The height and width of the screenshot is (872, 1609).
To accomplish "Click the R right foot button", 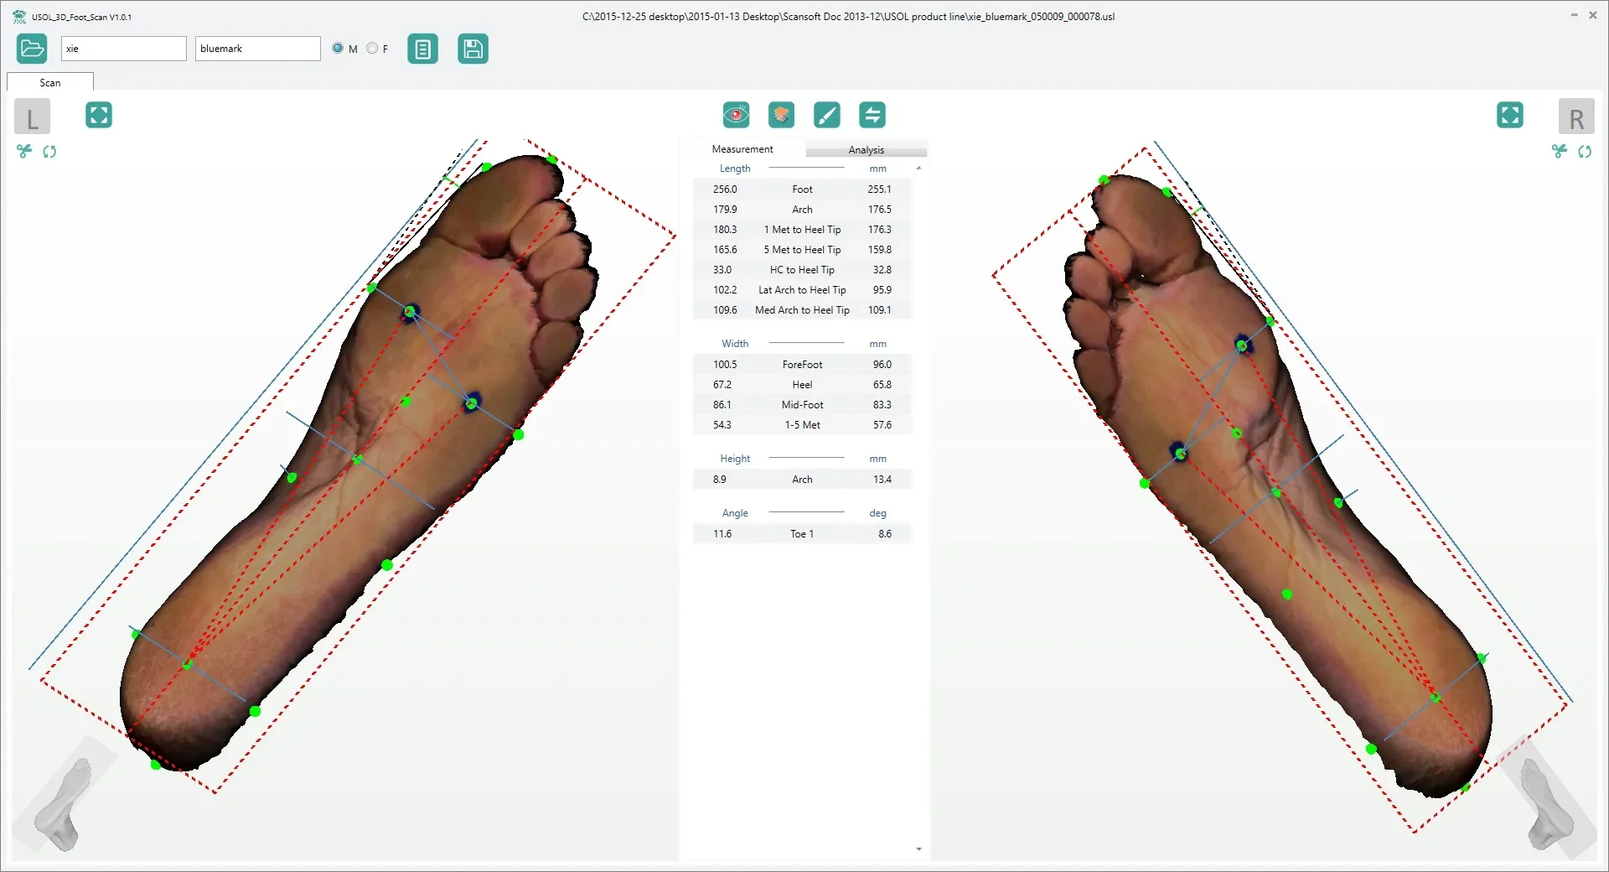I will coord(1576,117).
